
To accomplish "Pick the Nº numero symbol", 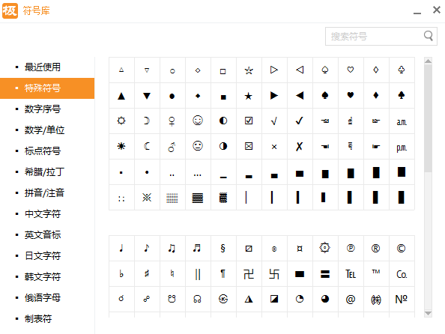I will (x=402, y=299).
